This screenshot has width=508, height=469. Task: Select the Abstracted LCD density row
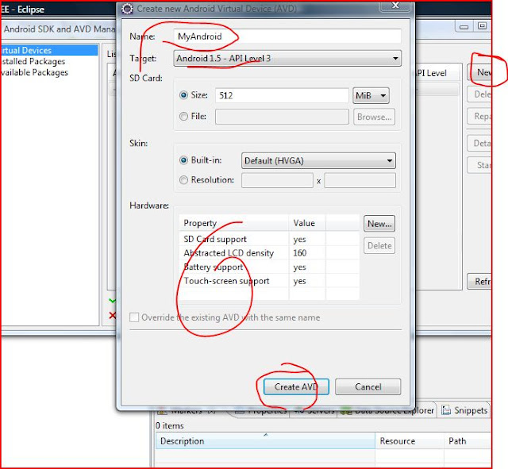(269, 253)
